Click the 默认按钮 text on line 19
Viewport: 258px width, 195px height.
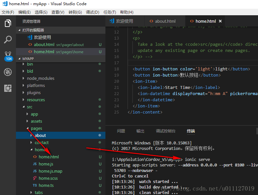coord(189,75)
